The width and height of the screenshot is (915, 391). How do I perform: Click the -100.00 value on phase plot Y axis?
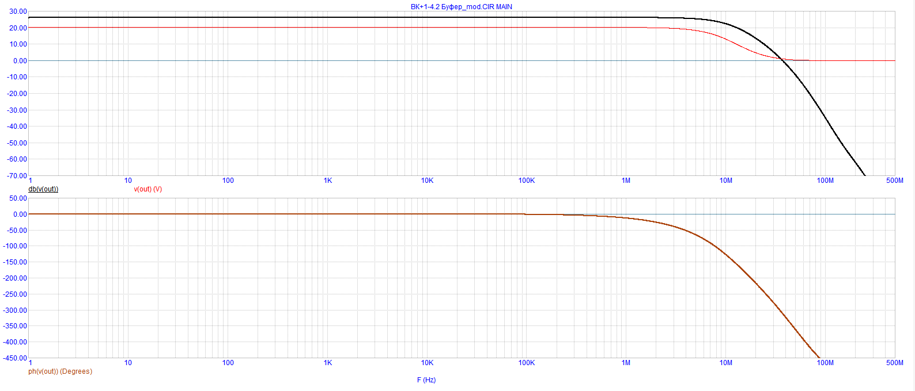[15, 246]
